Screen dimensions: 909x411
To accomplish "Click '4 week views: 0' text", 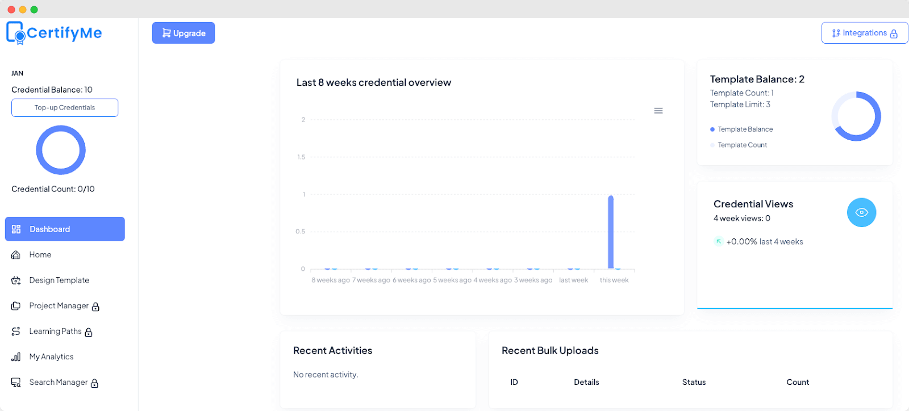I will pos(742,219).
